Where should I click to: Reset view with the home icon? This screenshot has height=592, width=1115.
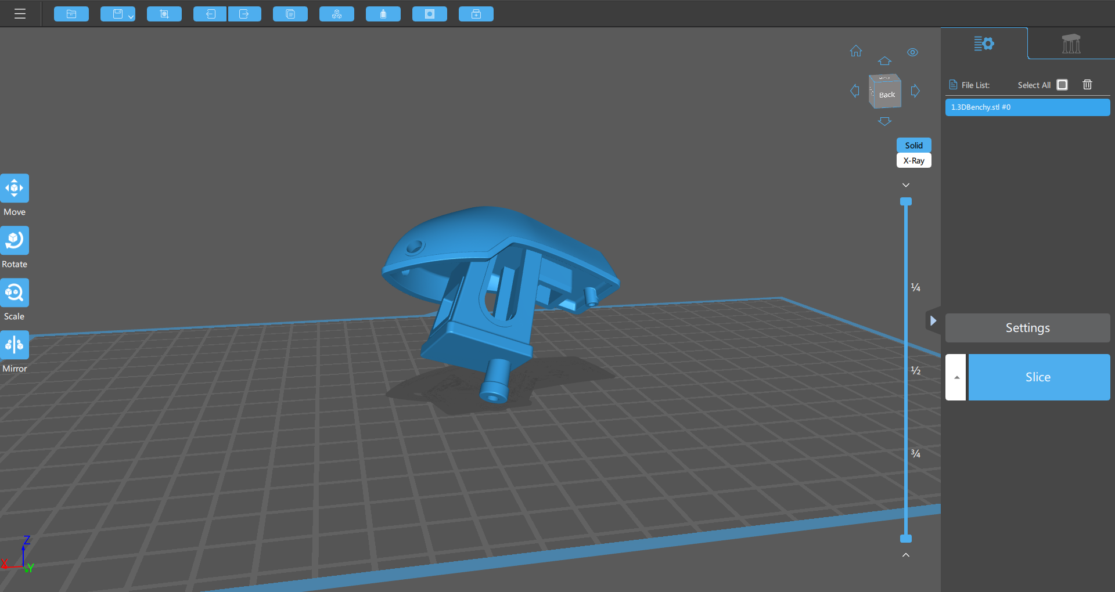(x=856, y=51)
